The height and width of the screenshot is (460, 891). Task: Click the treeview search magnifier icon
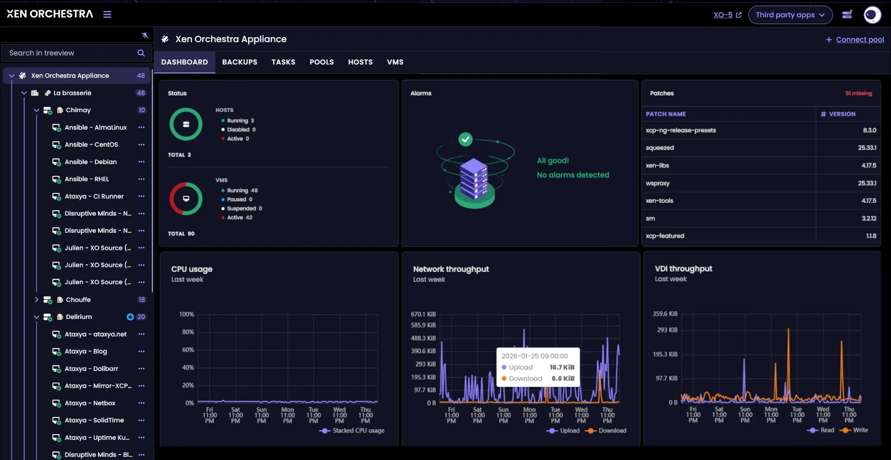141,53
